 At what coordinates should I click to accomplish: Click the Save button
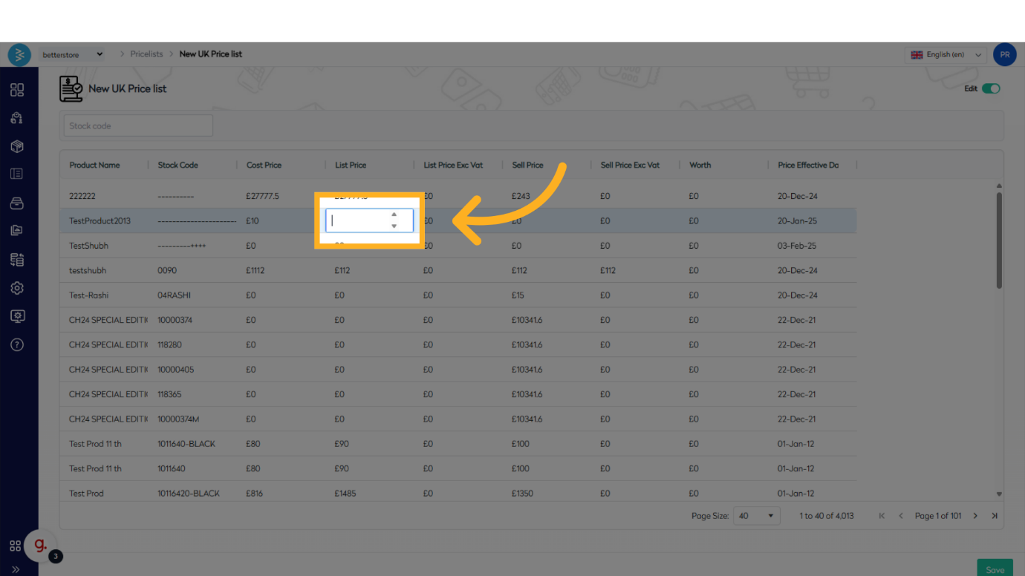click(x=995, y=569)
